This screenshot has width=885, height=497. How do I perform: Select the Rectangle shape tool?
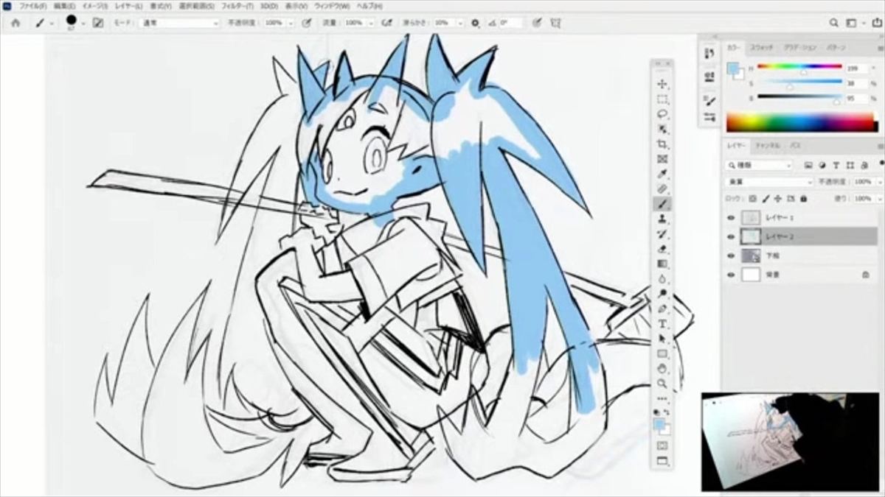point(662,353)
